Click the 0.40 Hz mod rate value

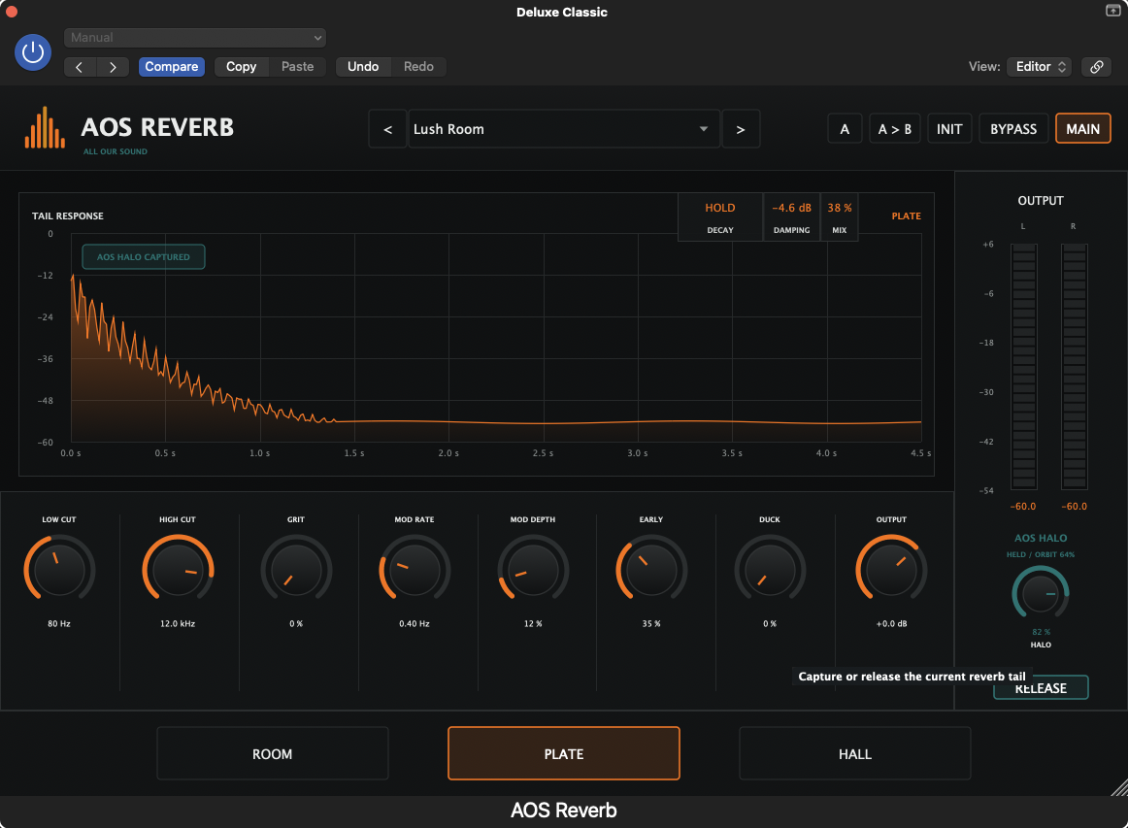pyautogui.click(x=415, y=624)
